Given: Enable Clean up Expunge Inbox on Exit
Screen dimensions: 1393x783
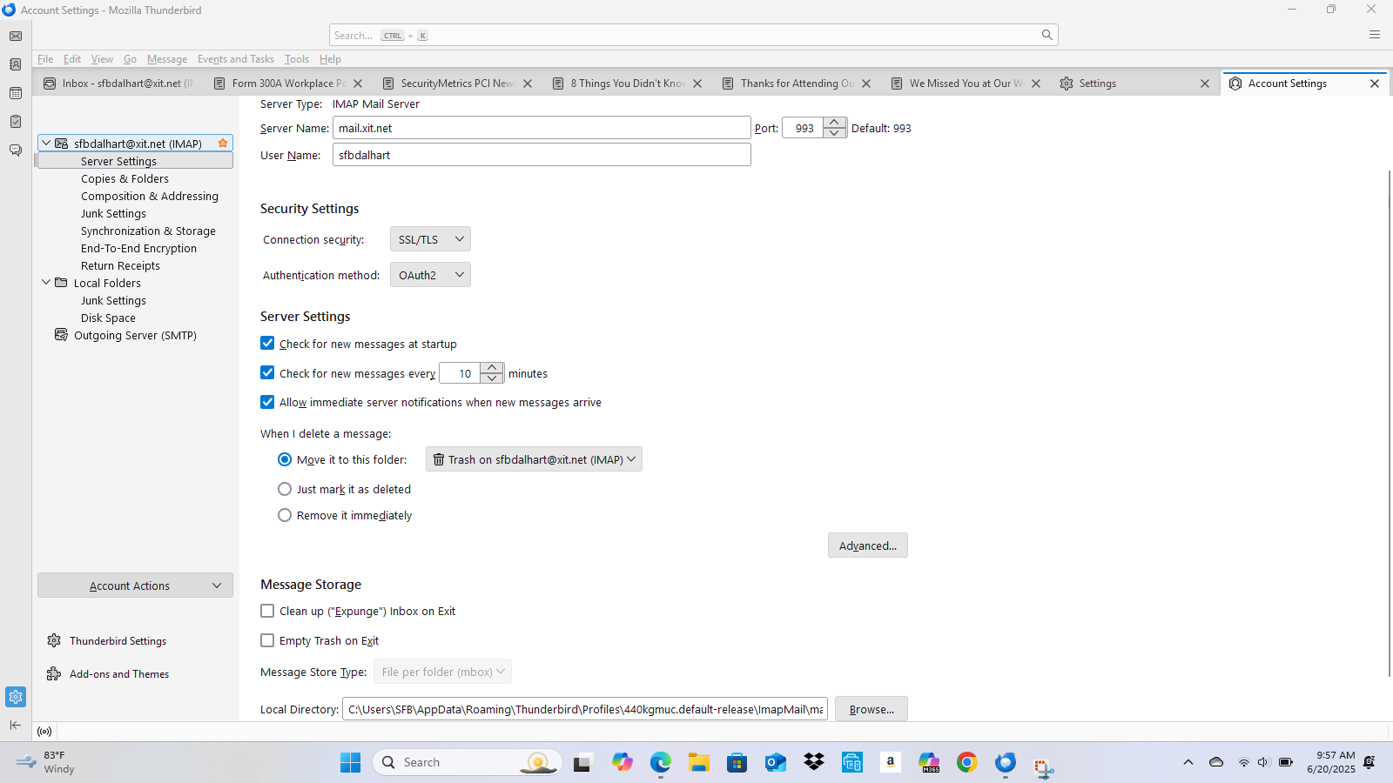Looking at the screenshot, I should coord(267,611).
